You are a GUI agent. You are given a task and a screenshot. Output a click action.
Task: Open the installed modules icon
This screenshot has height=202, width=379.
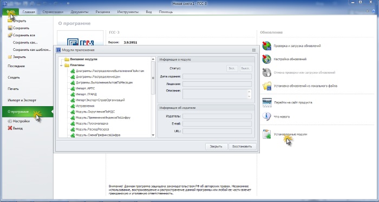[267, 134]
